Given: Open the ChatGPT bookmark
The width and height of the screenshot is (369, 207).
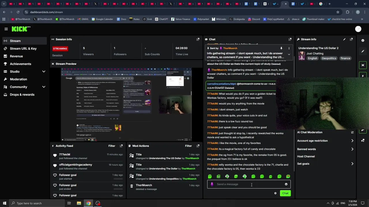Looking at the screenshot, I should [161, 19].
